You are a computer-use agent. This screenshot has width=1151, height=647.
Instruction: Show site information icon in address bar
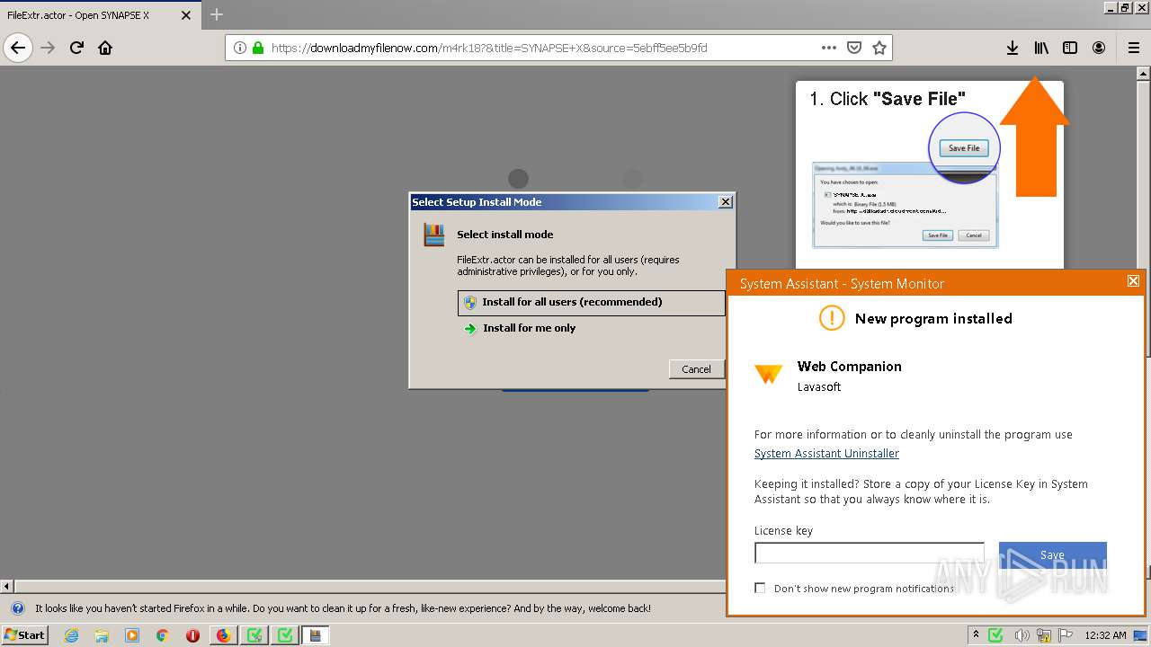[240, 48]
